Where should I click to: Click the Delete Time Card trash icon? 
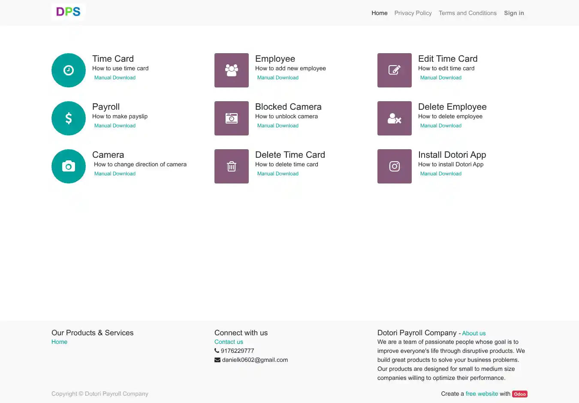point(232,166)
